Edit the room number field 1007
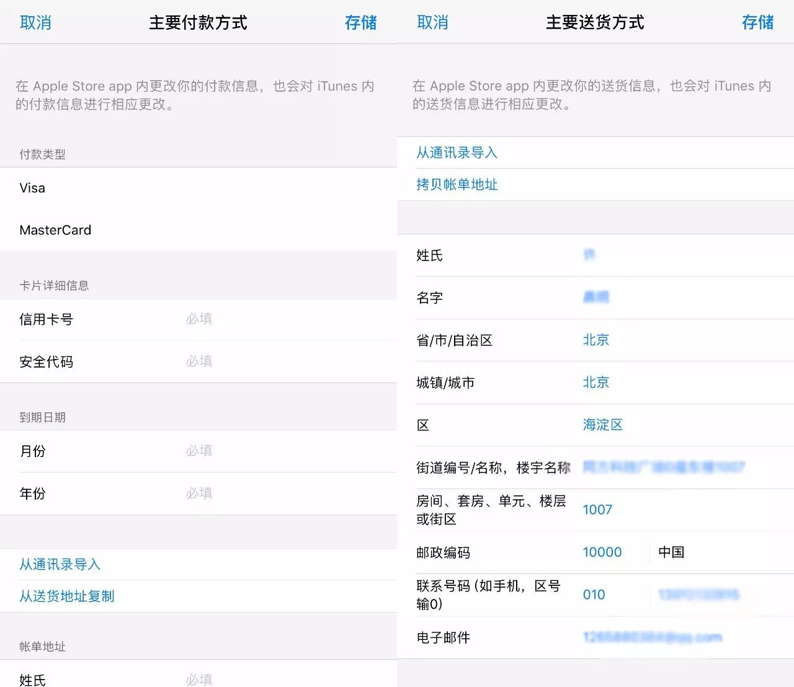794x687 pixels. pyautogui.click(x=597, y=510)
